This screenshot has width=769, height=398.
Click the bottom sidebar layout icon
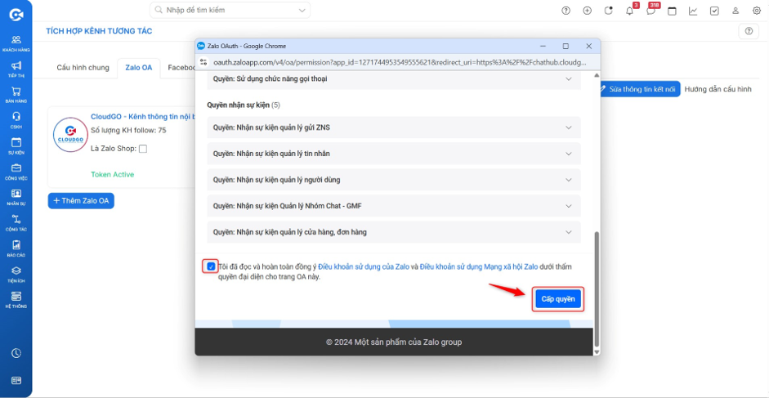point(16,380)
